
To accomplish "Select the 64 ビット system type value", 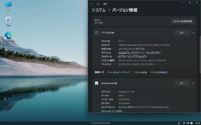I will tap(142, 60).
